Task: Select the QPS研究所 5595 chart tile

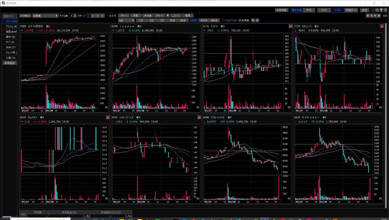Action: pyautogui.click(x=64, y=68)
